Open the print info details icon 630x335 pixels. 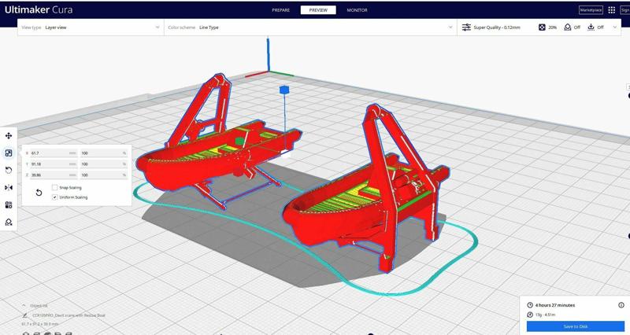[621, 305]
